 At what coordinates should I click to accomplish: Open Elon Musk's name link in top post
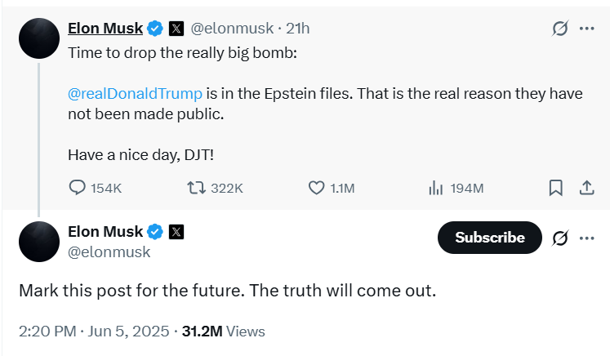coord(105,29)
